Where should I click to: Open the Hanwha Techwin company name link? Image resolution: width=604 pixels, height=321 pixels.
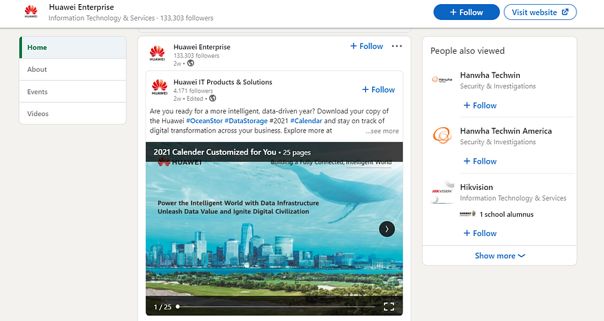490,75
